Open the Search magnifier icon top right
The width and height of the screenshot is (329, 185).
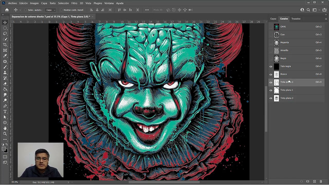(308, 10)
